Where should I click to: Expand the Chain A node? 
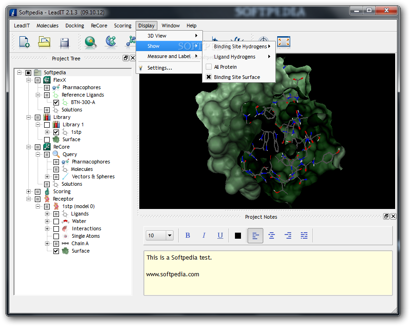click(x=47, y=244)
